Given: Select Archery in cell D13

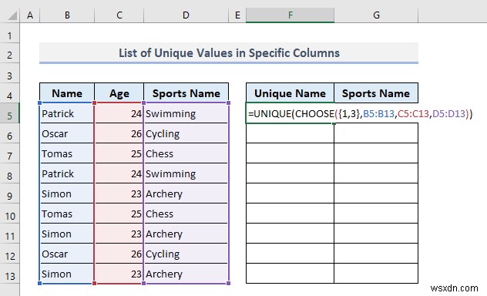Looking at the screenshot, I should coord(186,274).
